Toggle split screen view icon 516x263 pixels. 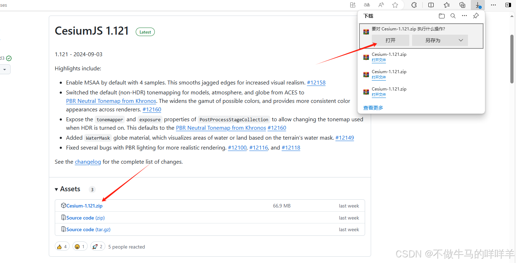(x=431, y=5)
